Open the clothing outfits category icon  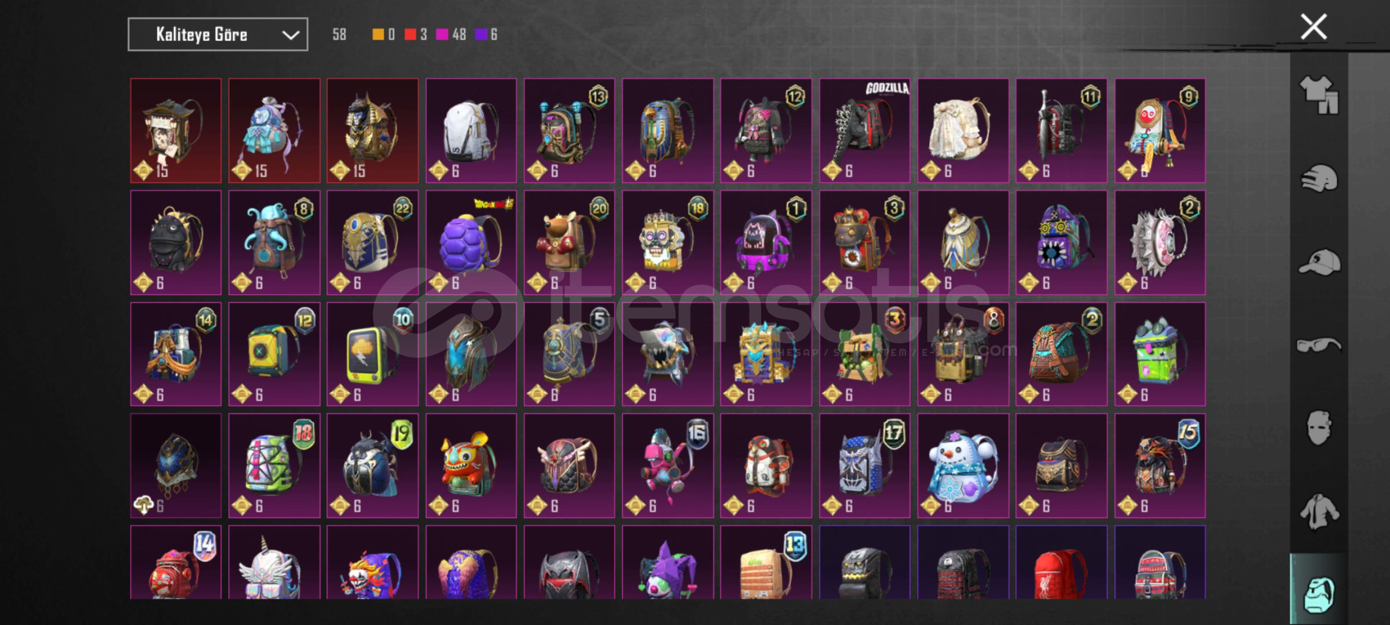point(1319,94)
